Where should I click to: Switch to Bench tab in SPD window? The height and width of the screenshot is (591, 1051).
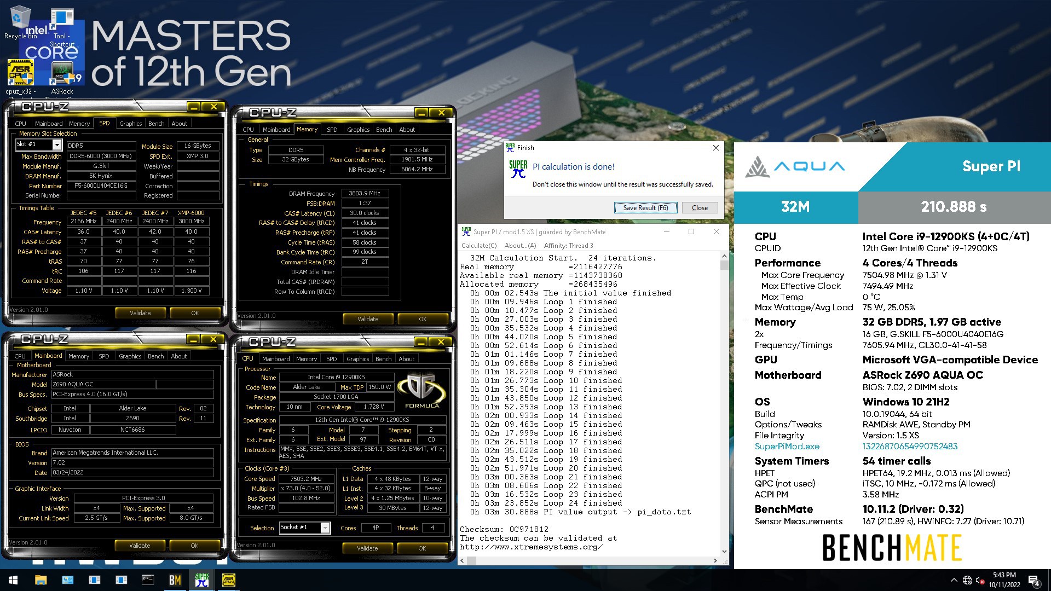tap(156, 124)
